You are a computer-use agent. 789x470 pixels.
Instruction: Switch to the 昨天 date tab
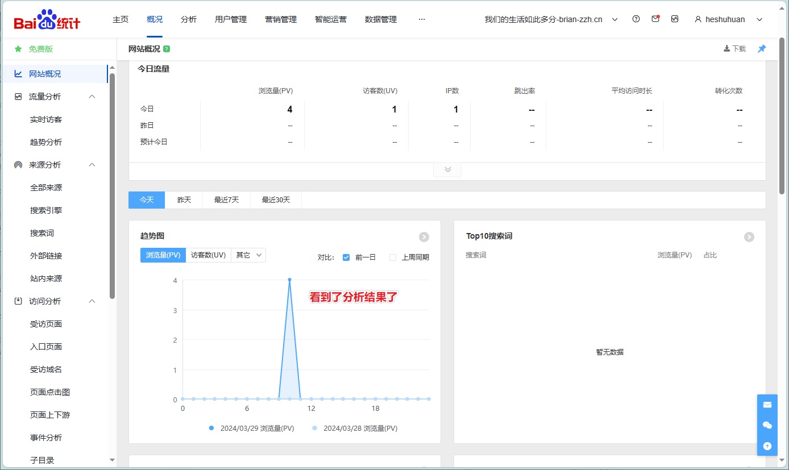[x=184, y=200]
